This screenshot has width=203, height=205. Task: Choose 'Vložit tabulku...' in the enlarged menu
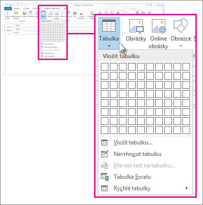(x=145, y=143)
